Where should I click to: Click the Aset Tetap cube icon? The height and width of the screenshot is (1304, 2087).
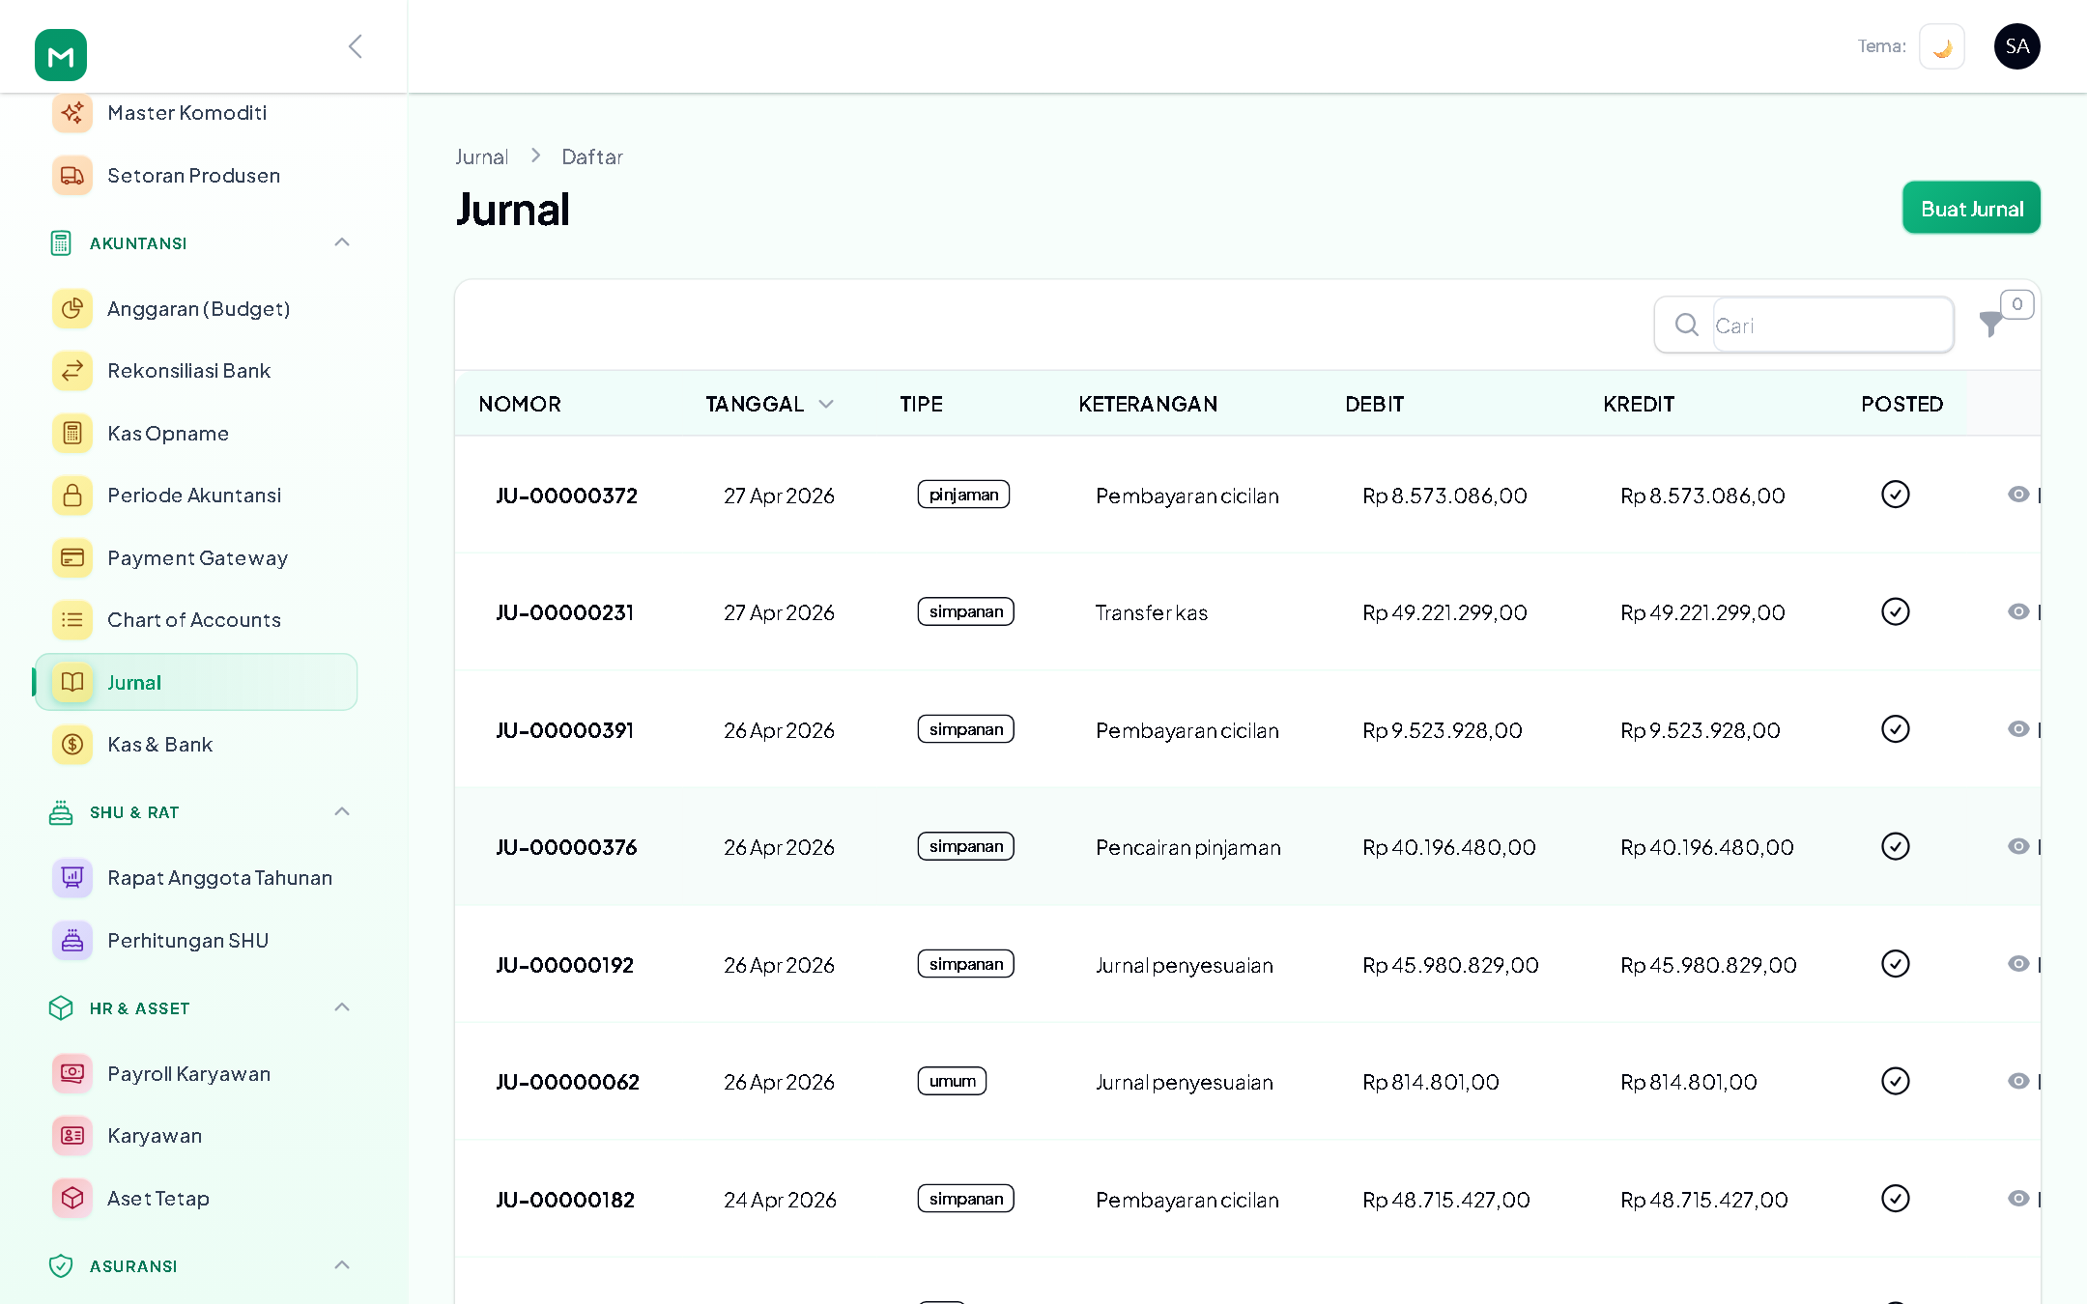[x=72, y=1199]
